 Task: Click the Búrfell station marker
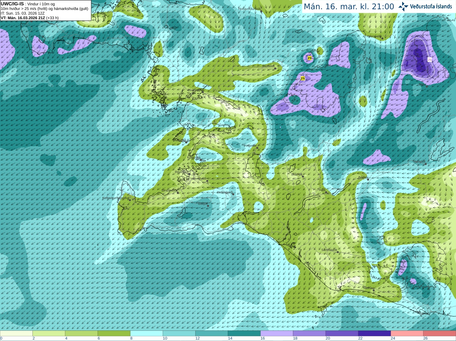point(368,179)
